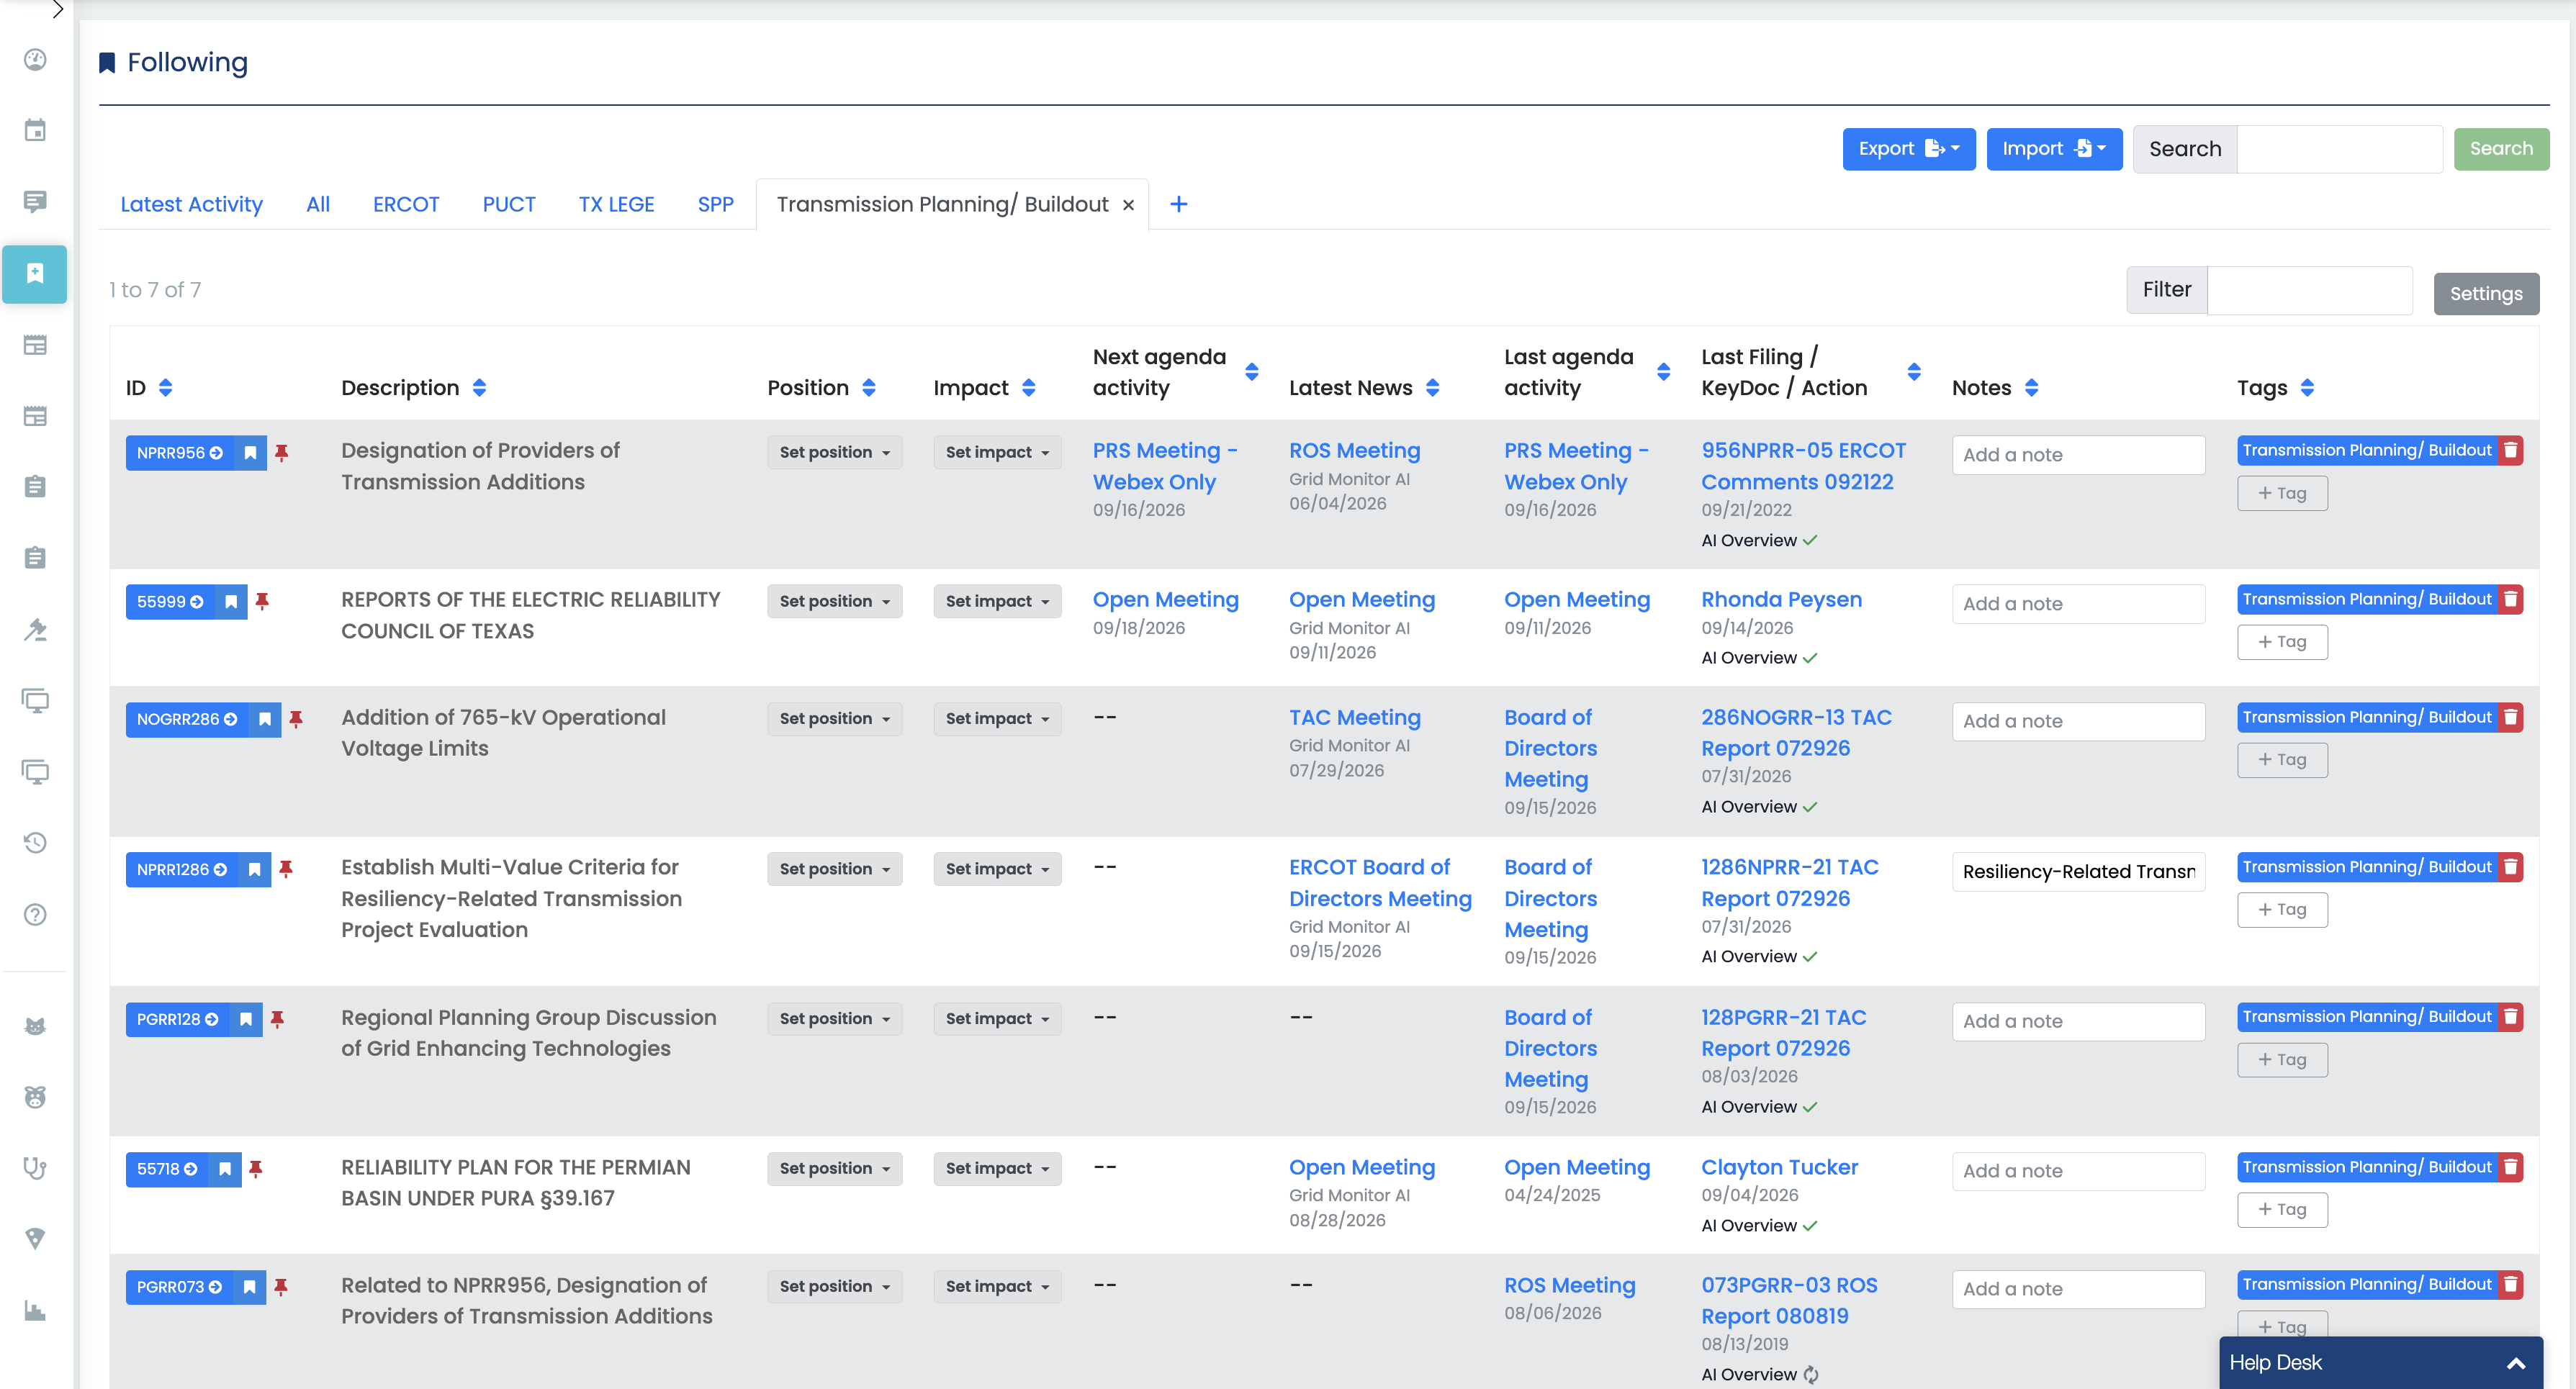Add a new tab with plus icon
This screenshot has height=1389, width=2576.
click(1179, 204)
